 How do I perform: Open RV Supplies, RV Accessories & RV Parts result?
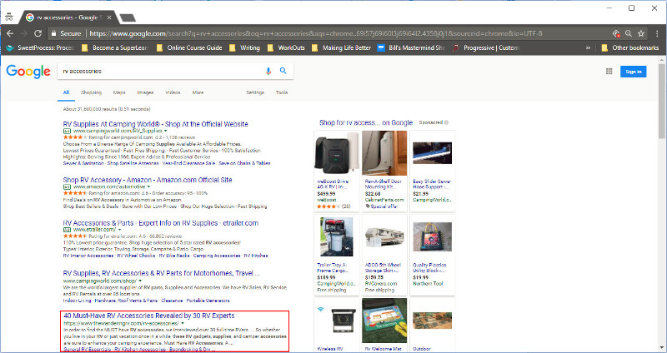click(162, 273)
